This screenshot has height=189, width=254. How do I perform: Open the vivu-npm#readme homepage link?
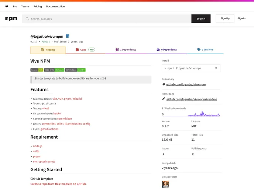click(x=192, y=99)
